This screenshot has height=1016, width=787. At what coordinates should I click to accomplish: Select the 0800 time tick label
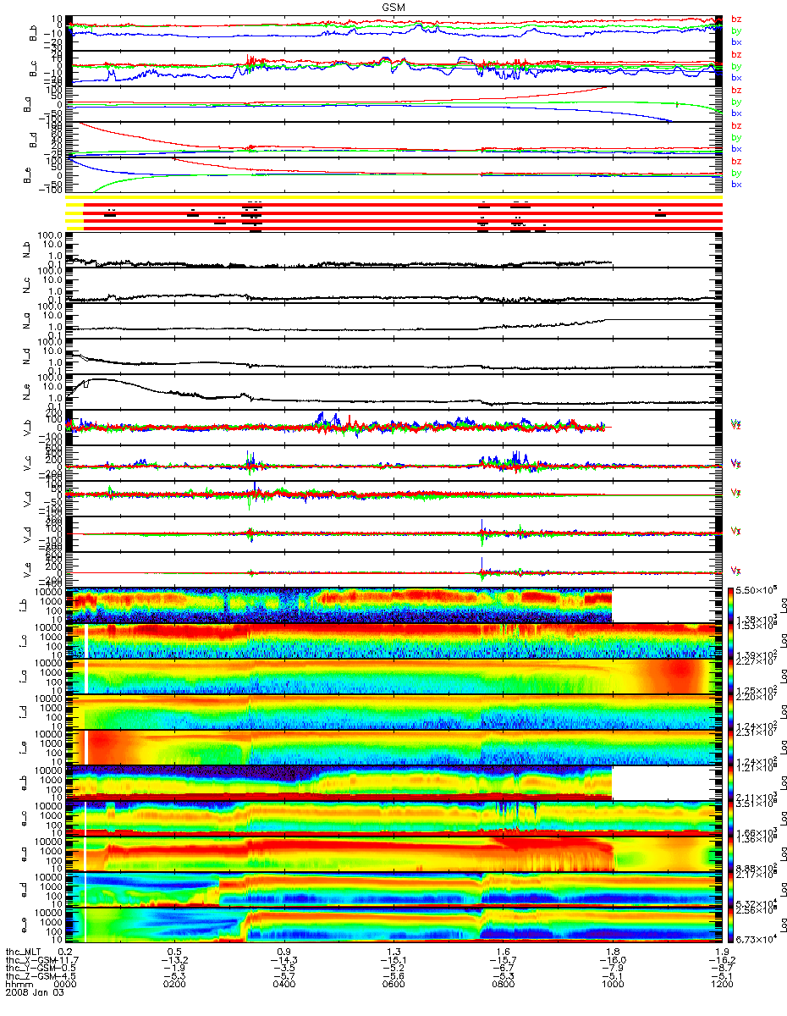click(503, 985)
